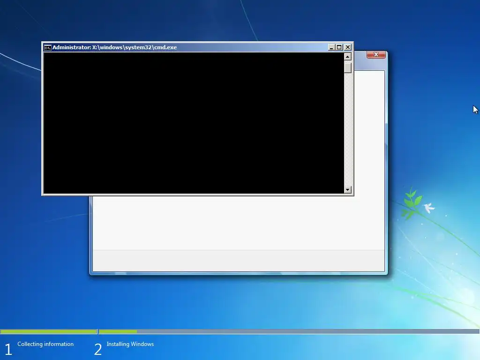Maximize the Administrator cmd.exe window

pyautogui.click(x=339, y=47)
